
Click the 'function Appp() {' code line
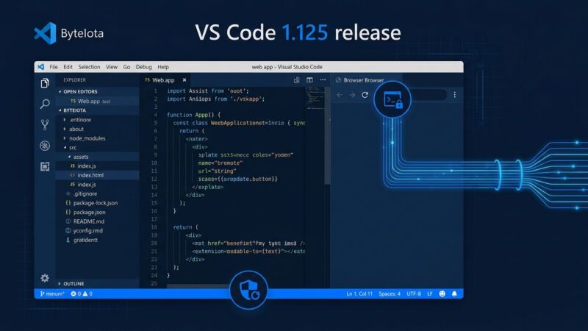click(194, 115)
